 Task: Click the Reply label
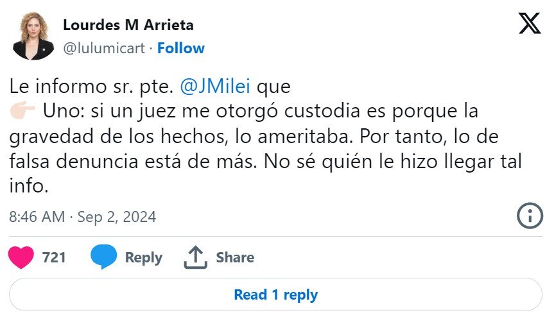click(143, 257)
